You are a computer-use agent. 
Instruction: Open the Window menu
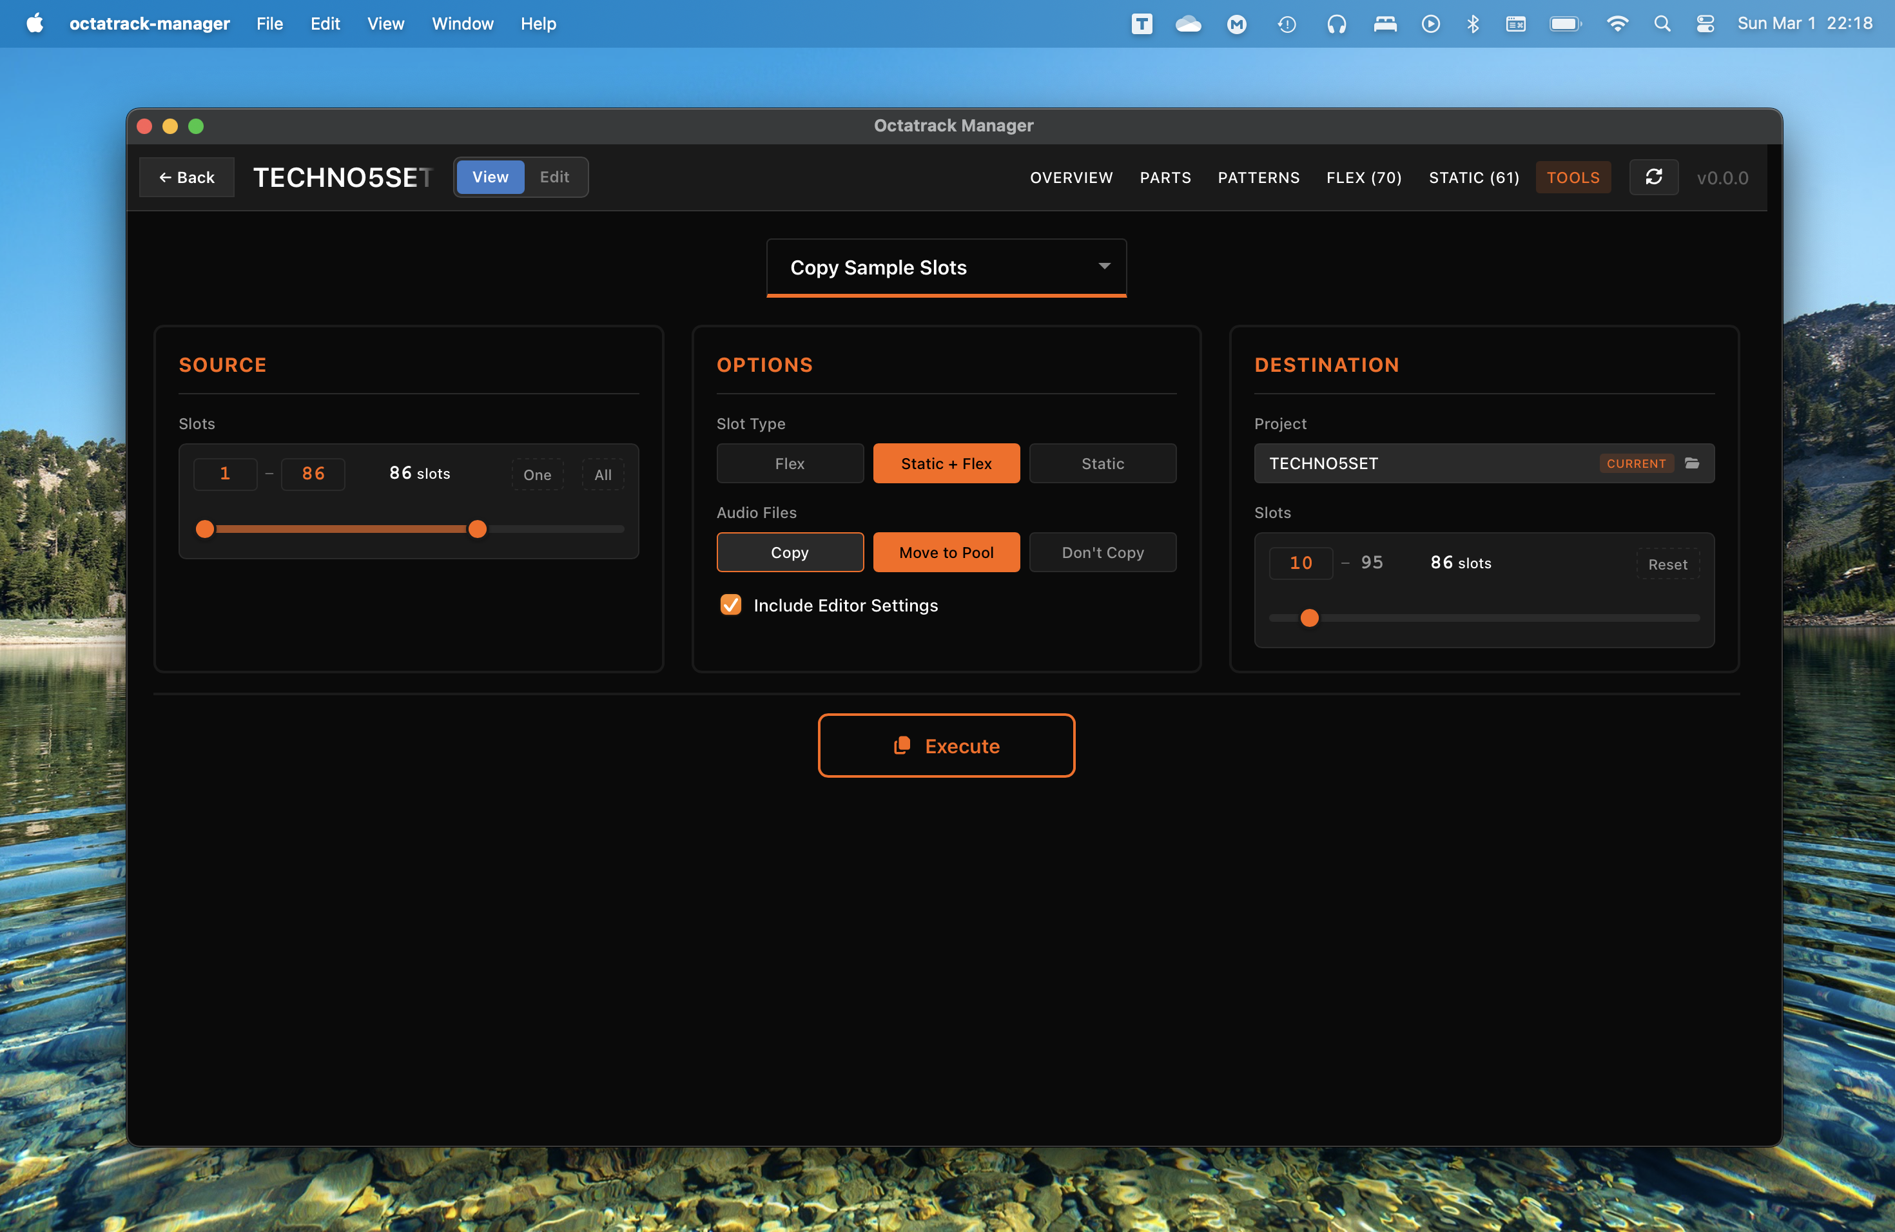pos(462,23)
